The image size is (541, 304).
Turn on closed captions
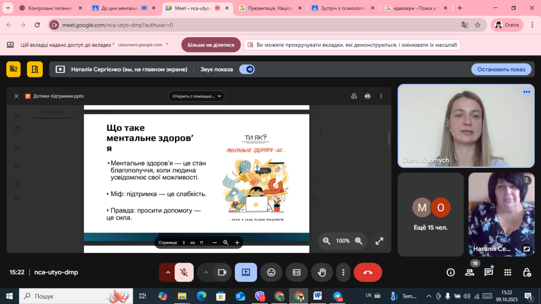[297, 272]
